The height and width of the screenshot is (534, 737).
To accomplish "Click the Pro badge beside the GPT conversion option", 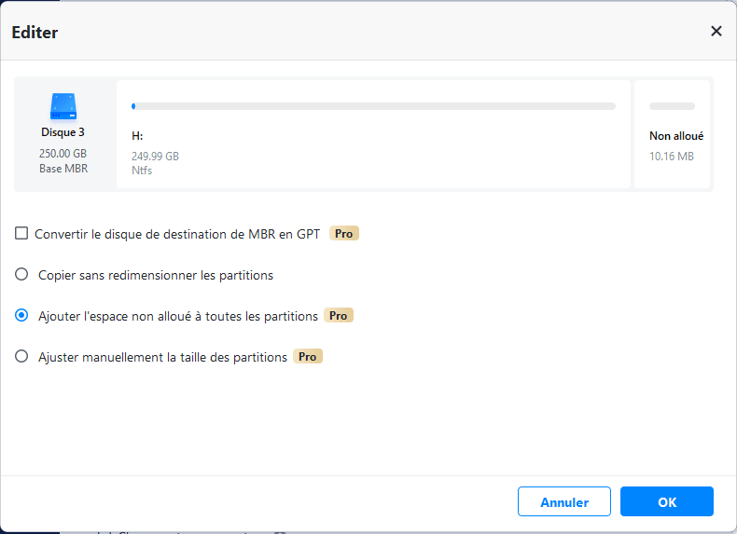I will pyautogui.click(x=344, y=234).
